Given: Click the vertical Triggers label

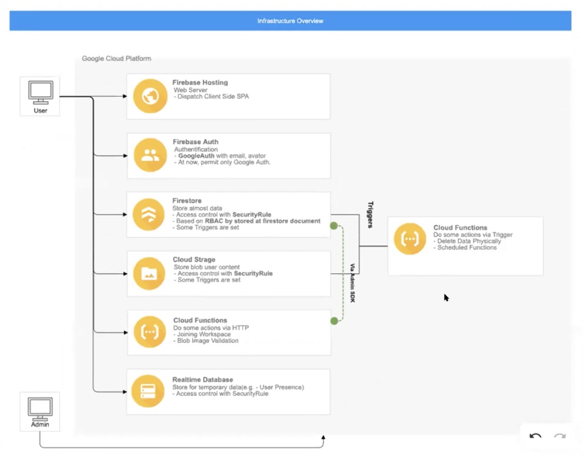Looking at the screenshot, I should coord(370,215).
